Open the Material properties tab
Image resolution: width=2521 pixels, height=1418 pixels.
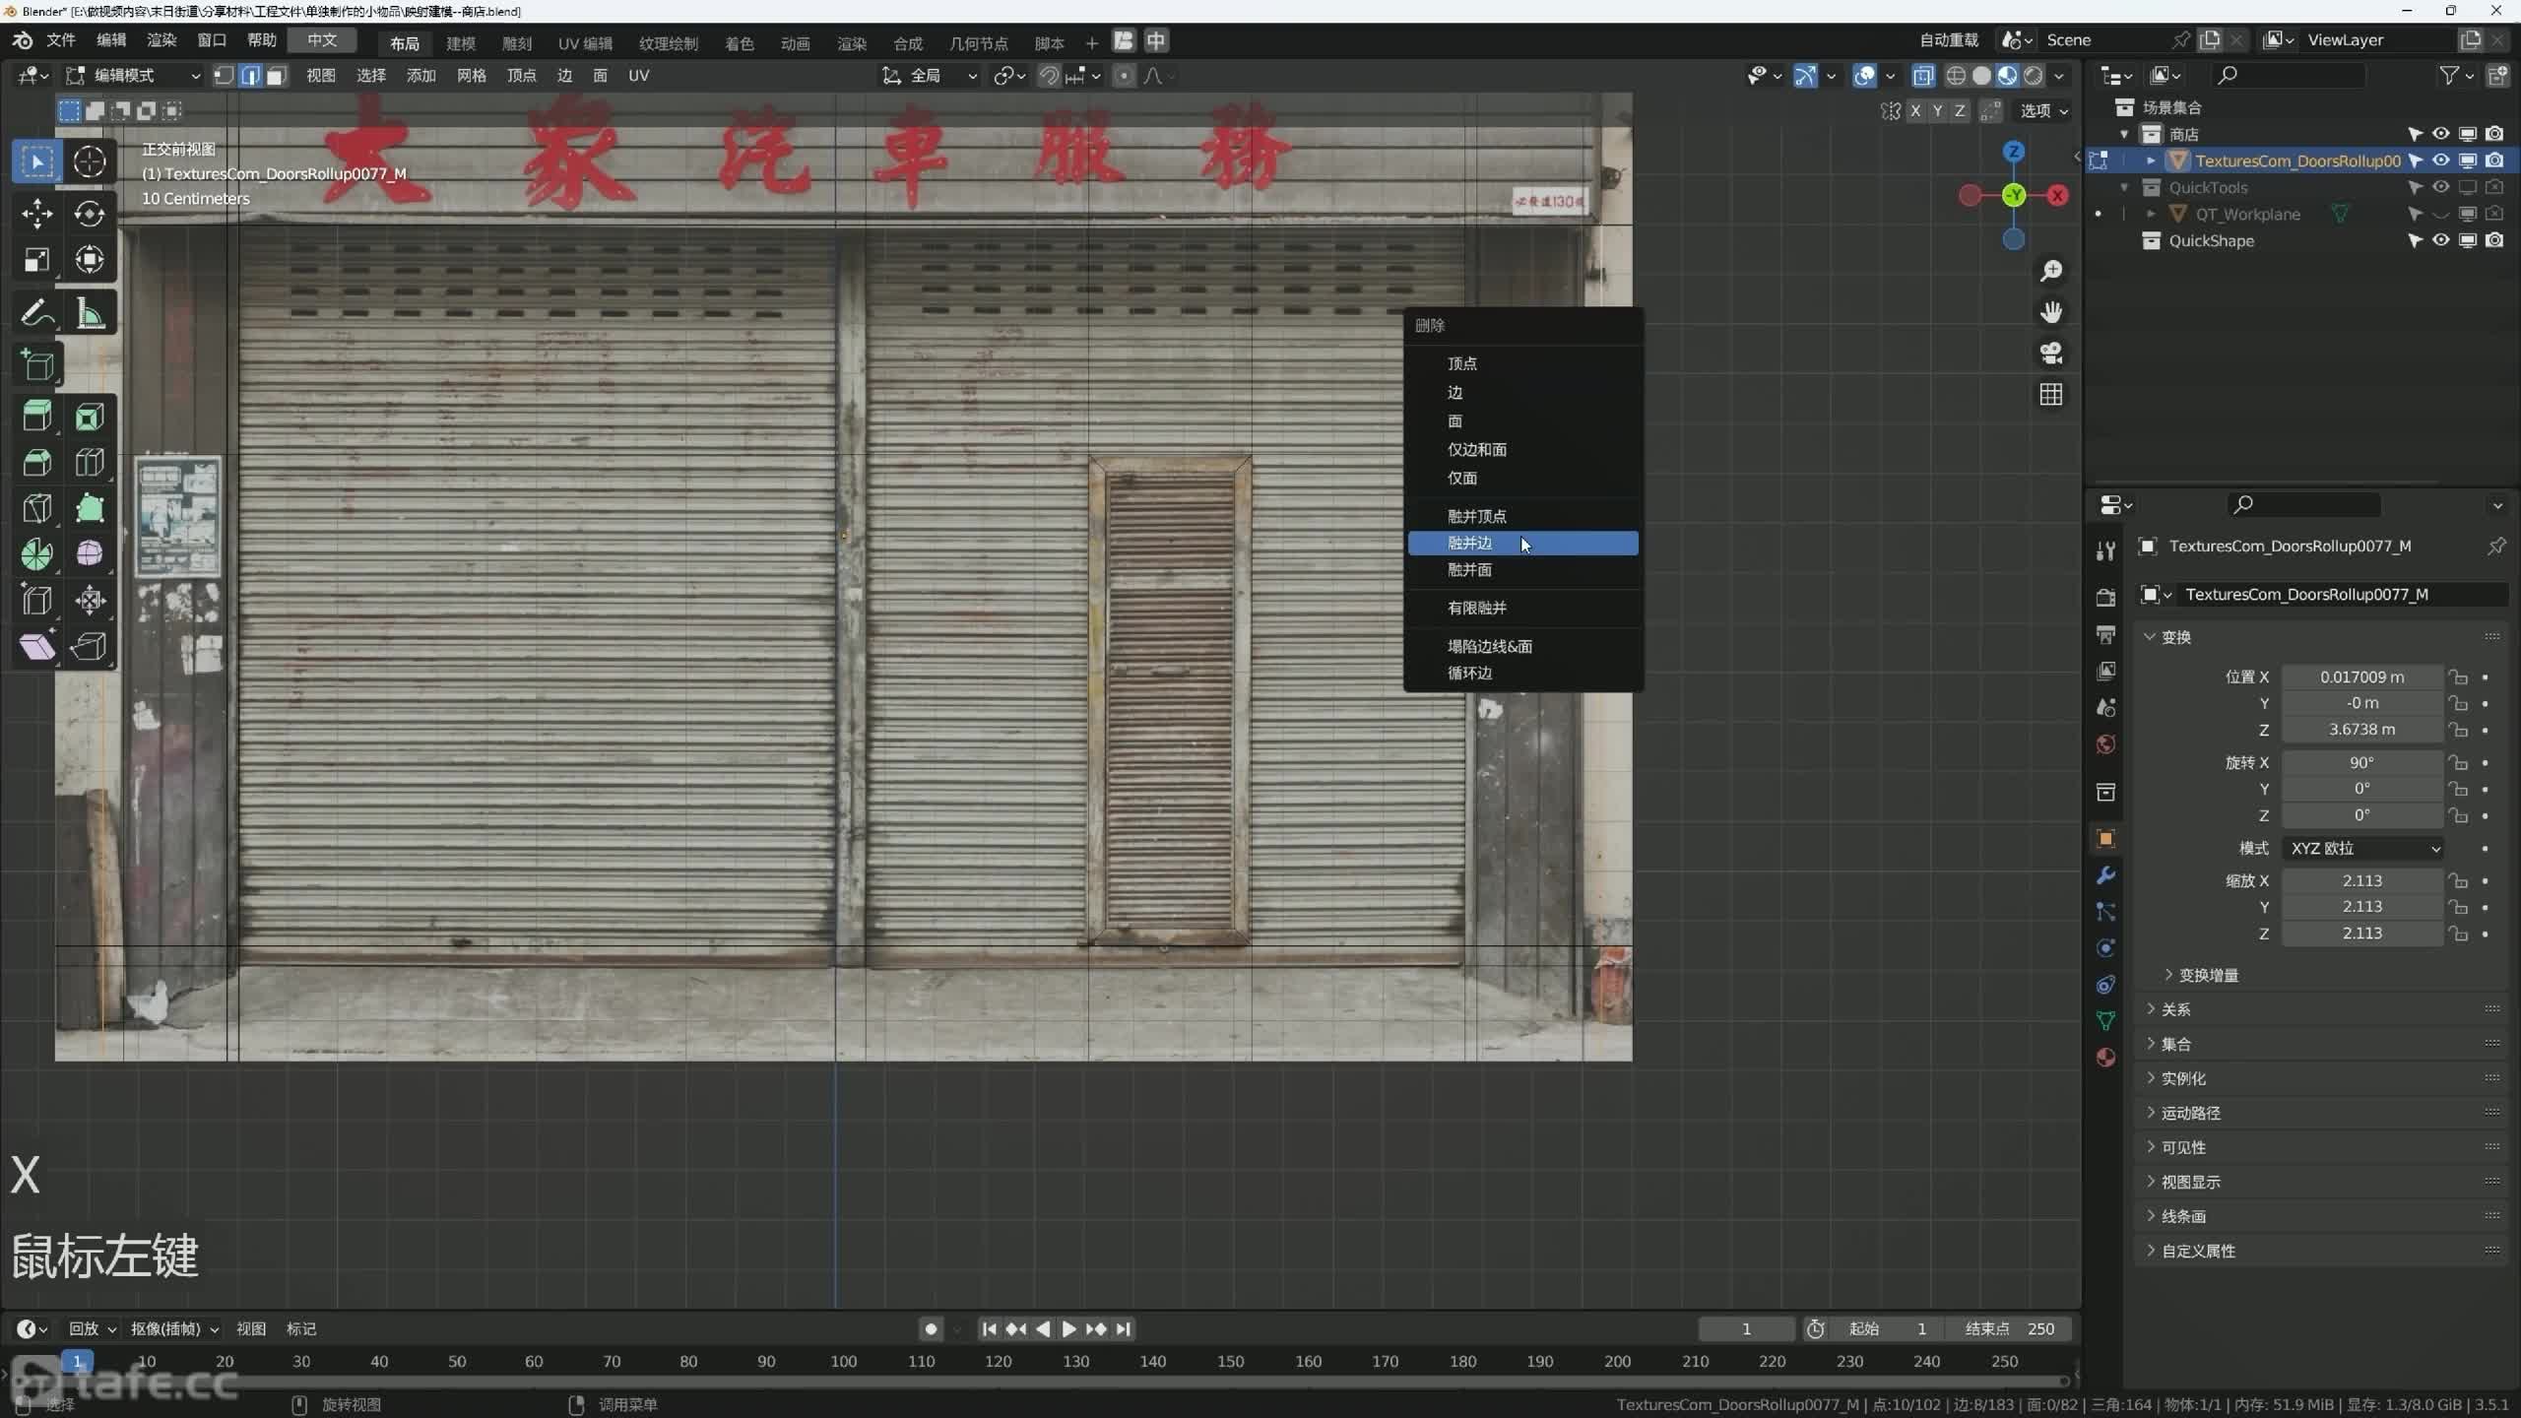[2106, 1058]
